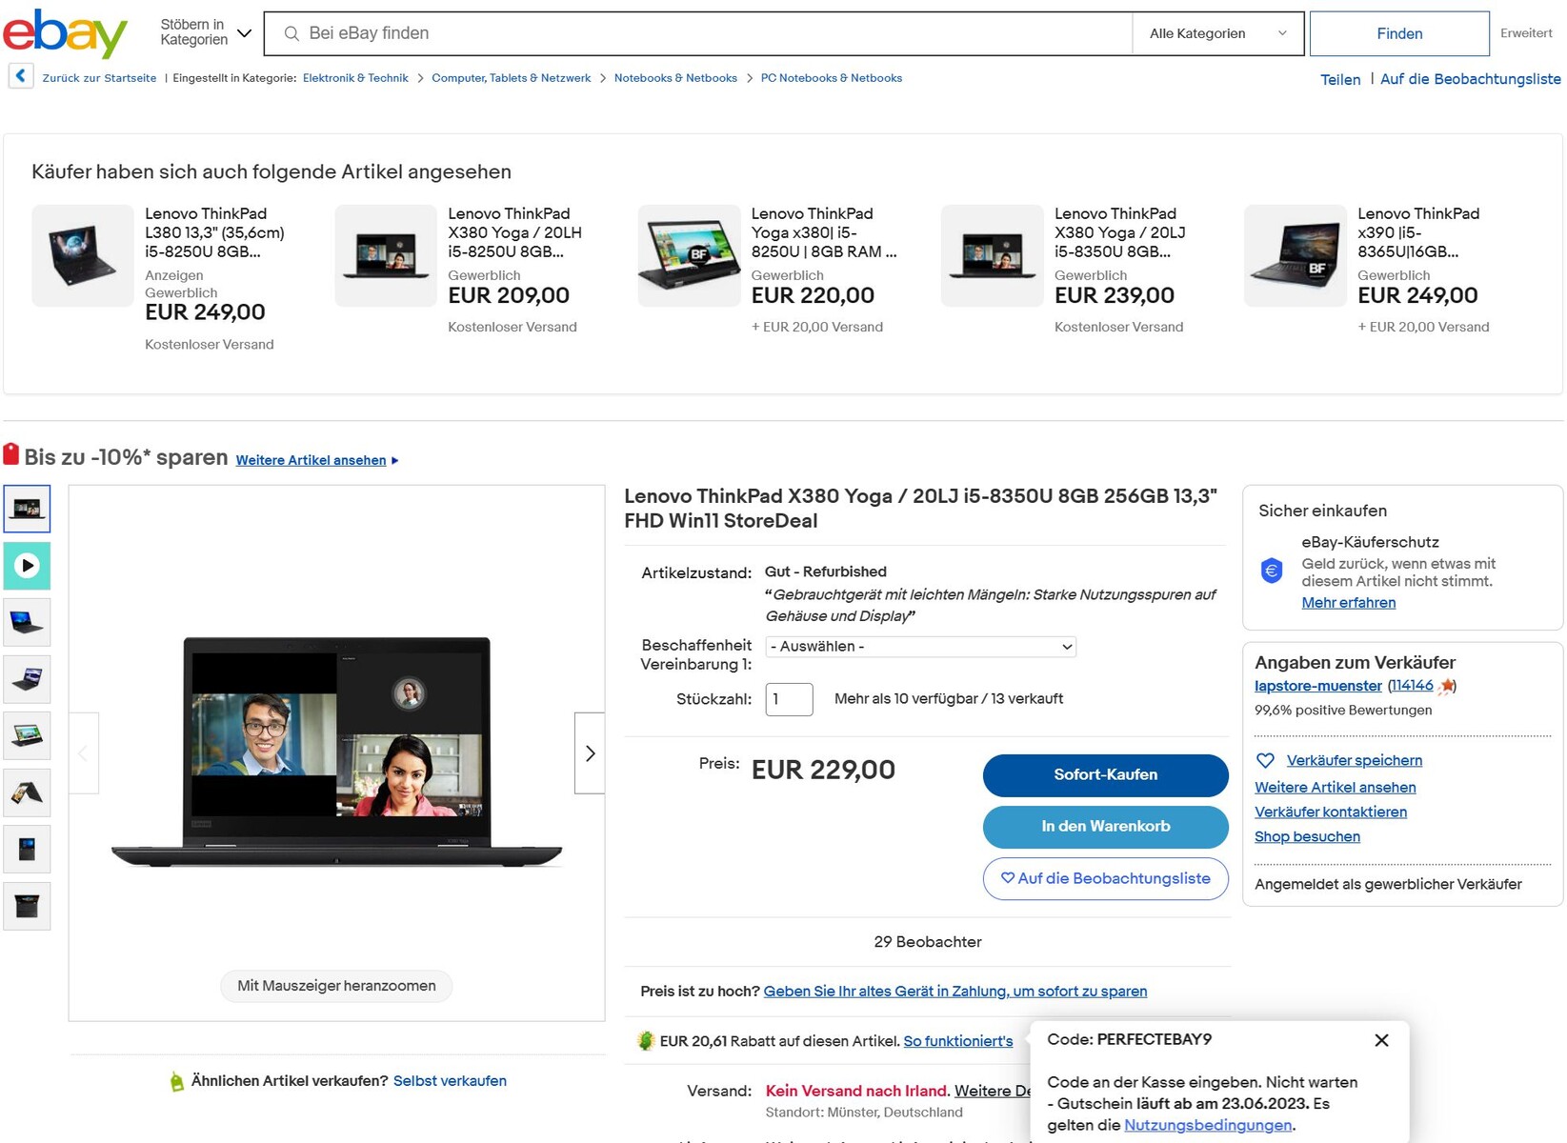Select the fourth gallery thumbnail of angled laptop
Viewport: 1567px width, 1143px height.
27,679
